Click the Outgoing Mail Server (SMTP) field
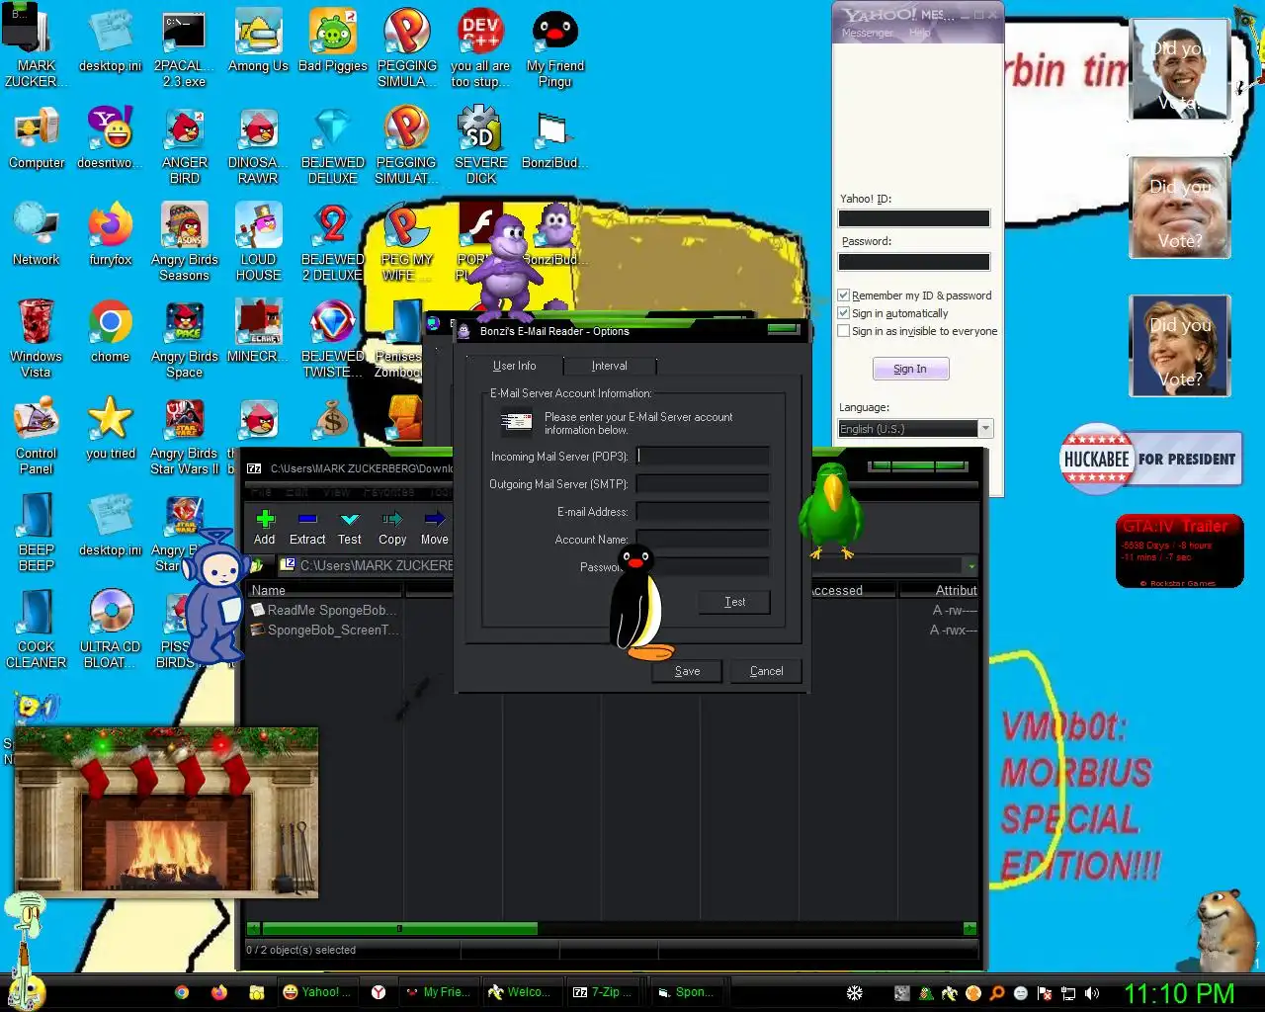 [x=703, y=483]
